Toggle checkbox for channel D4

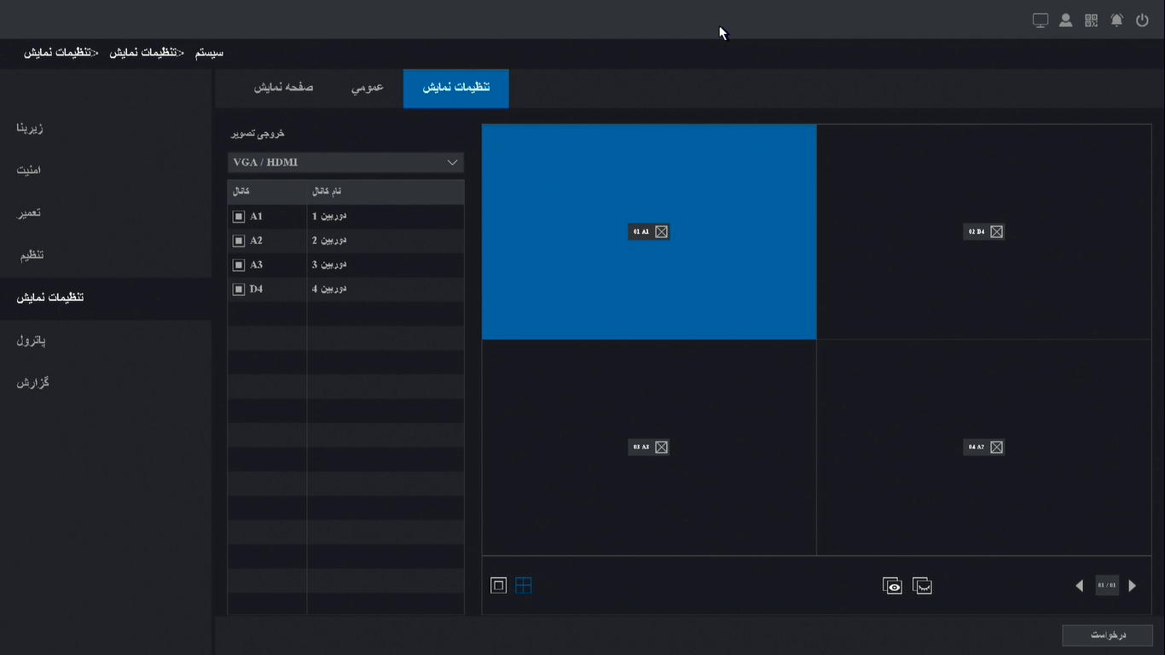(x=239, y=289)
